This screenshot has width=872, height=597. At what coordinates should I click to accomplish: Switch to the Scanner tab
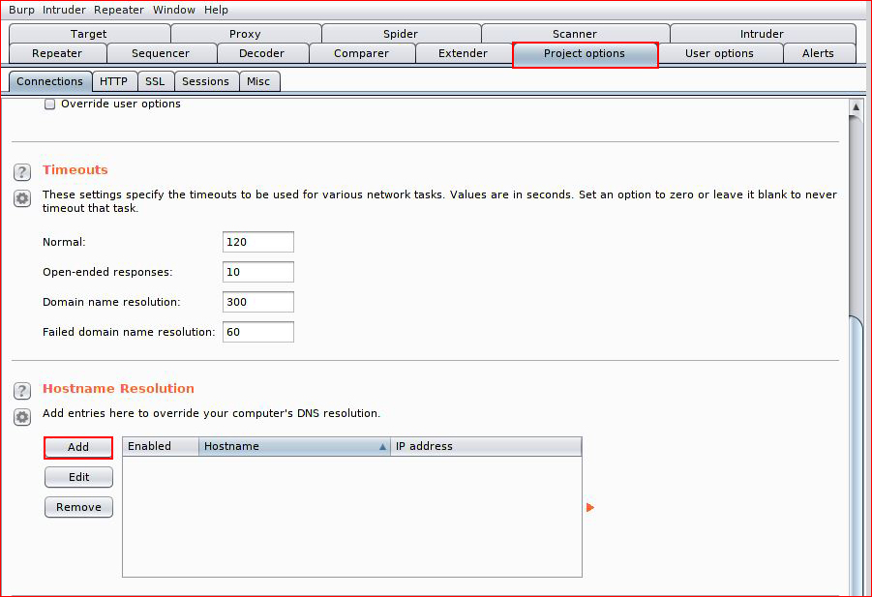(575, 33)
